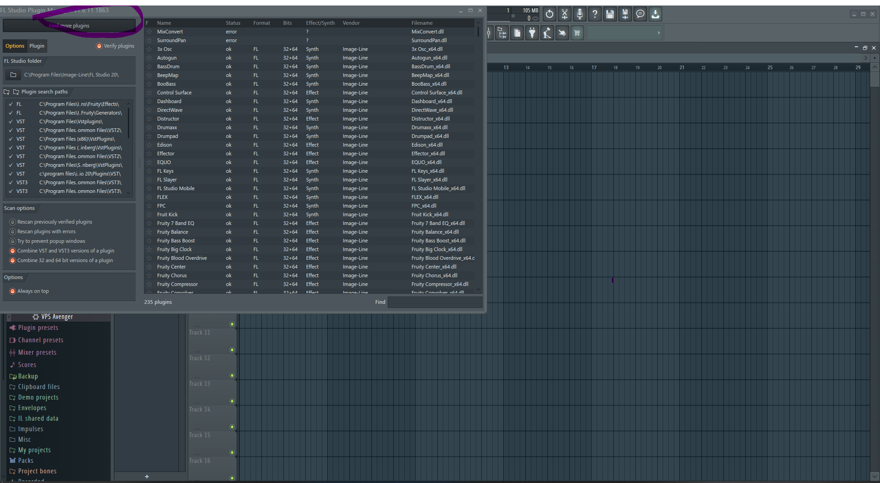Sort plugin list by Filename column

[422, 23]
